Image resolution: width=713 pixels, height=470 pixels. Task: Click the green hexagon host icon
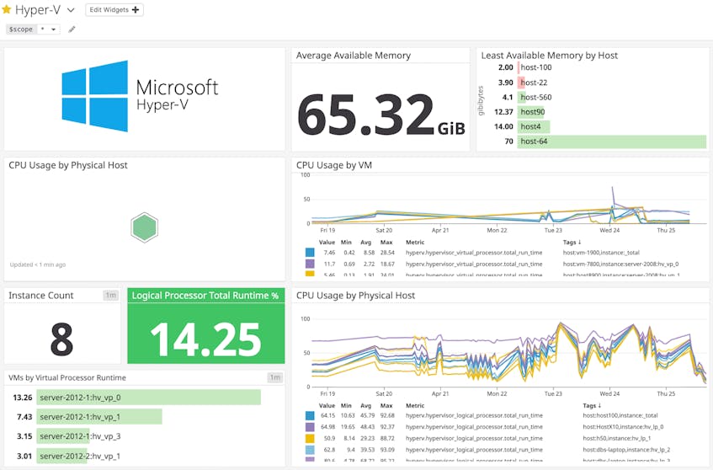point(145,227)
